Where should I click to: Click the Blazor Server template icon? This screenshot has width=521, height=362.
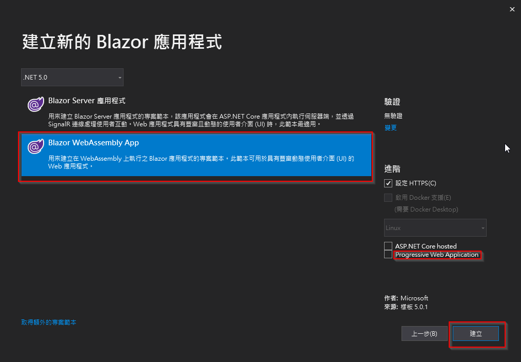click(x=36, y=104)
